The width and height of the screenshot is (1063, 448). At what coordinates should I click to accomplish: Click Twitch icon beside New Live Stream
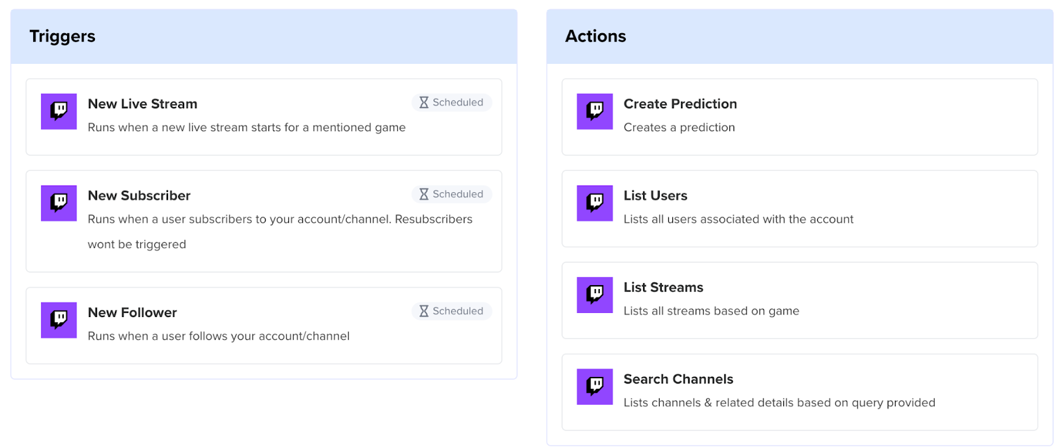click(59, 111)
